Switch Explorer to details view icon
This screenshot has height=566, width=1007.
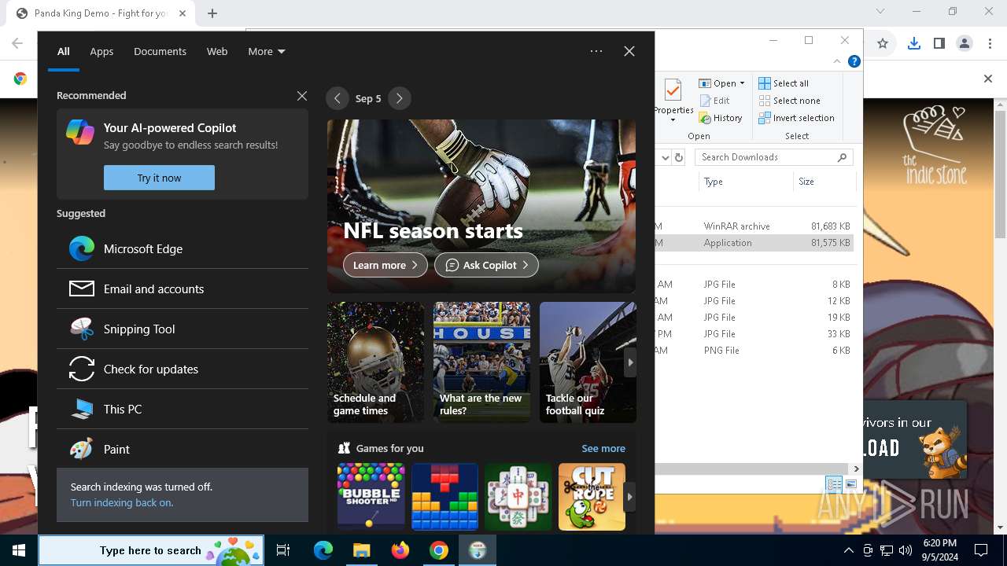pyautogui.click(x=834, y=484)
